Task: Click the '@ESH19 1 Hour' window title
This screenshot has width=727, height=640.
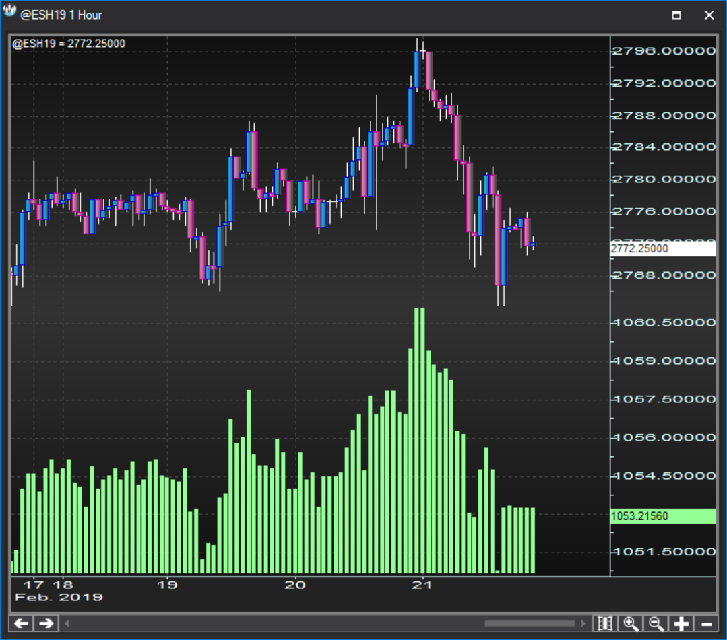Action: [61, 15]
